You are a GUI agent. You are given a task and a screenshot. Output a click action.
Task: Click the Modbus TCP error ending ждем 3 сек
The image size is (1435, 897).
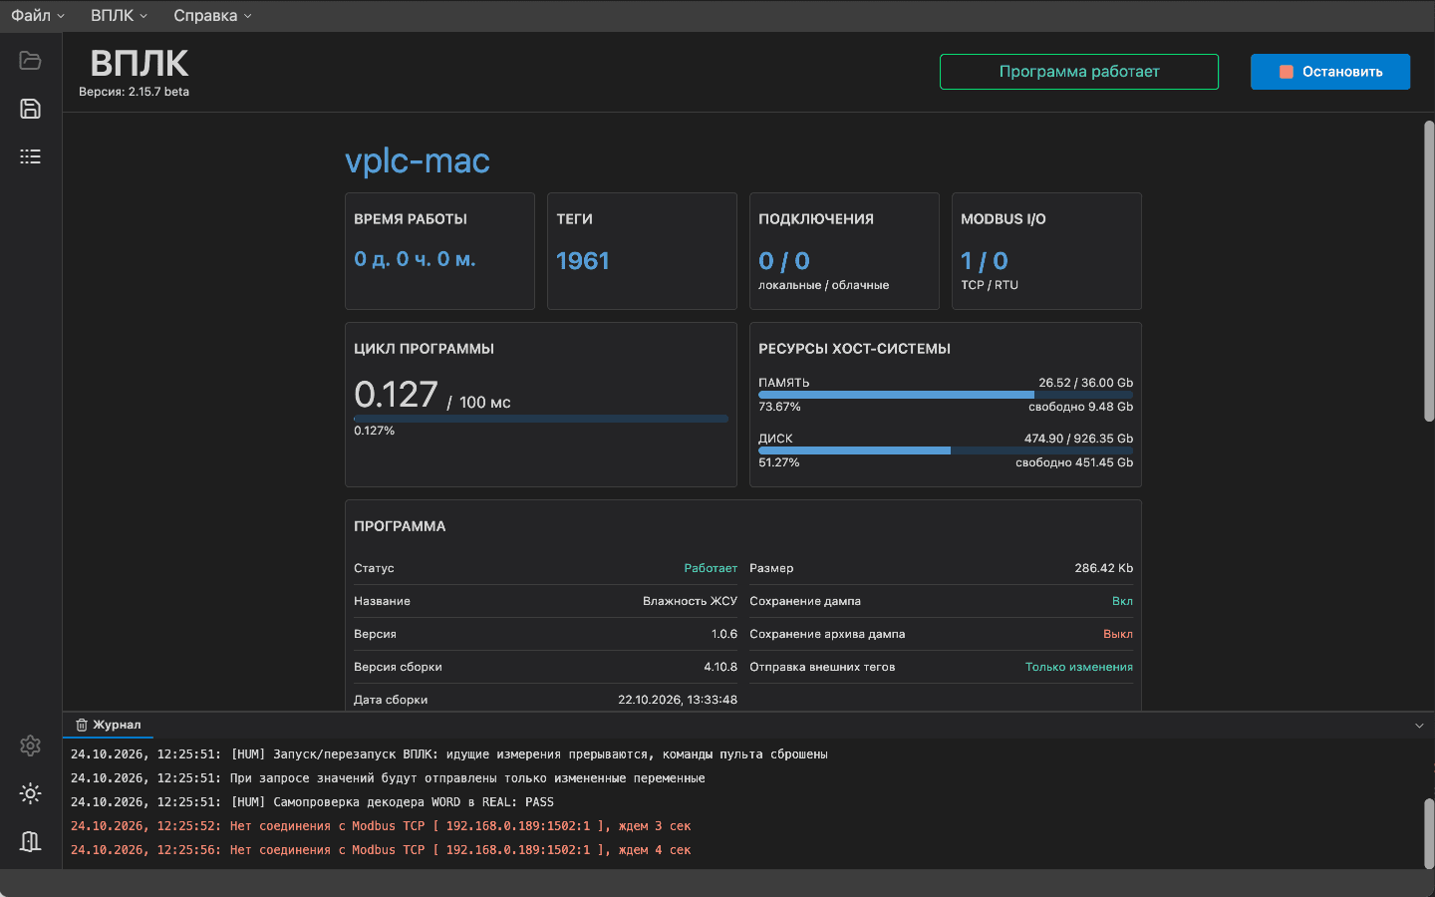[x=381, y=826]
